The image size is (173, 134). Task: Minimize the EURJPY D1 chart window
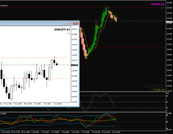65,23
